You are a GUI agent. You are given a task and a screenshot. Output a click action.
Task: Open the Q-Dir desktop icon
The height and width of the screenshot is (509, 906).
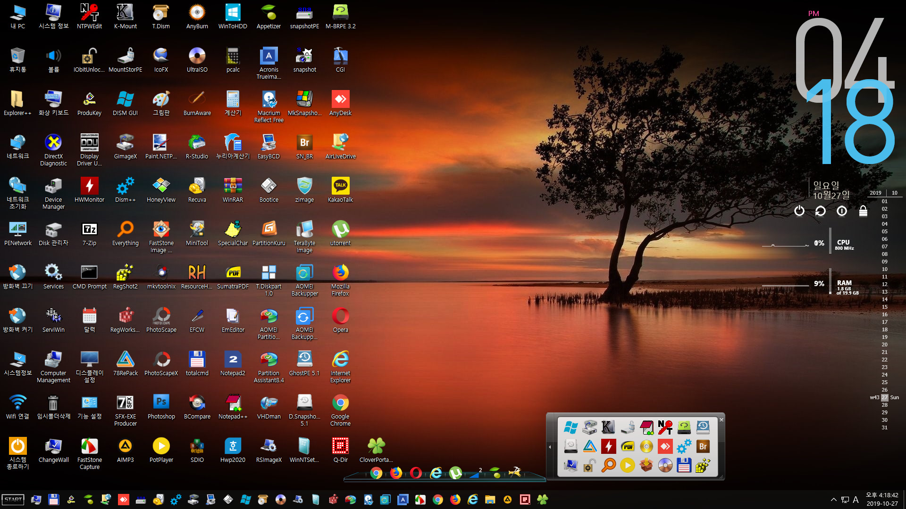pyautogui.click(x=340, y=450)
